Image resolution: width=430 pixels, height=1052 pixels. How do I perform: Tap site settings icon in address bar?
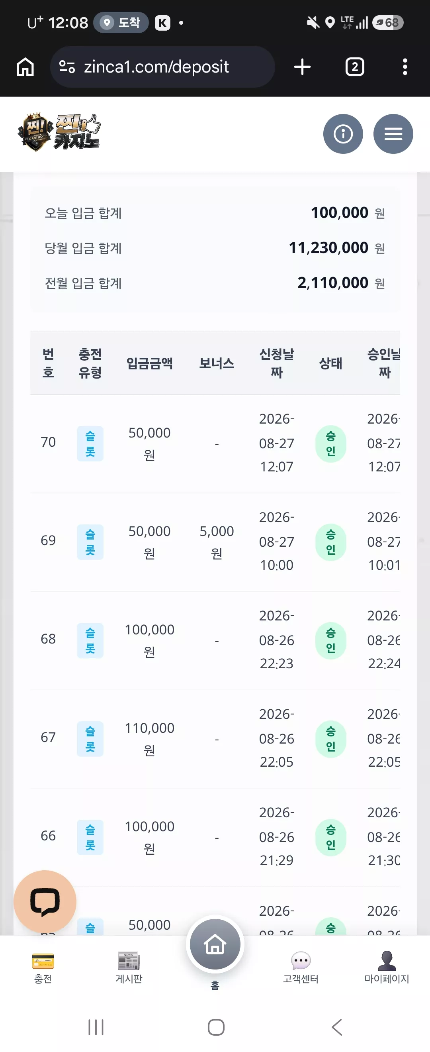pos(67,67)
